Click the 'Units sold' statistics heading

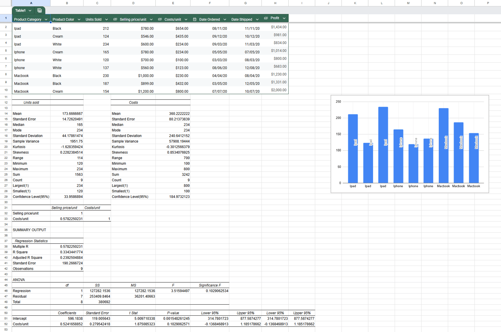pyautogui.click(x=31, y=103)
